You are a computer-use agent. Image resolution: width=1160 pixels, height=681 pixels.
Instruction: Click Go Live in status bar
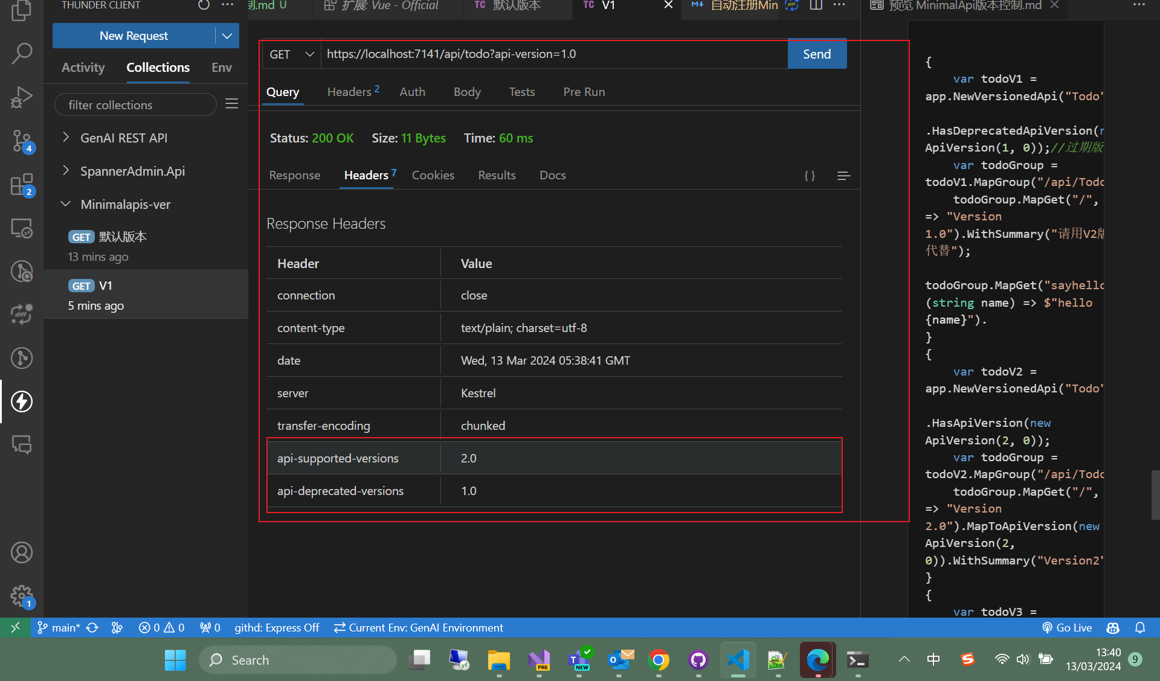point(1067,627)
